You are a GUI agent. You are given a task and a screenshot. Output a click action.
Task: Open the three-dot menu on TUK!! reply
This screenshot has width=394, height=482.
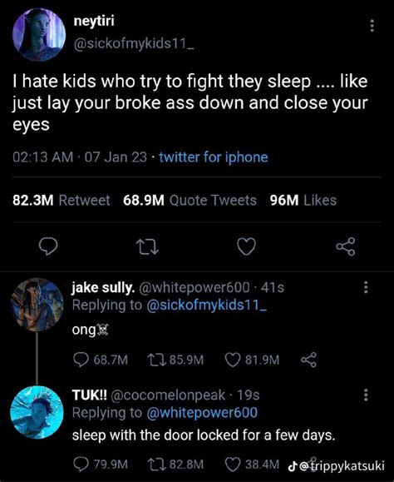[366, 395]
